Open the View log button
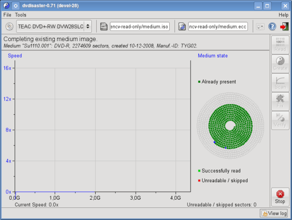Viewport: 292px width, 220px height. pos(274,213)
